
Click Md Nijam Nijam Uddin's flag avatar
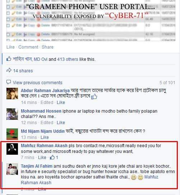pos(12,134)
